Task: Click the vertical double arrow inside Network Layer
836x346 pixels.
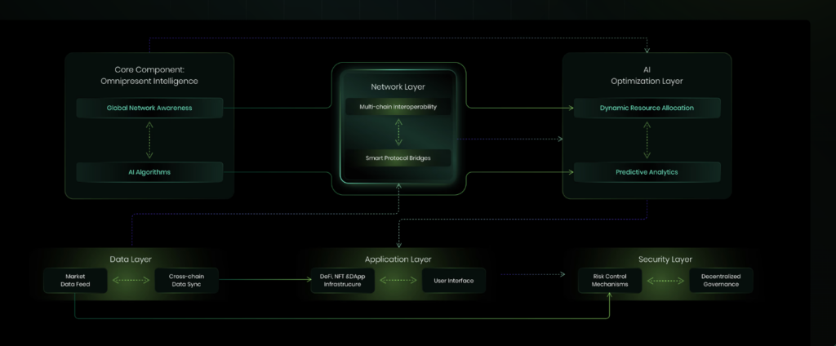Action: [x=398, y=131]
